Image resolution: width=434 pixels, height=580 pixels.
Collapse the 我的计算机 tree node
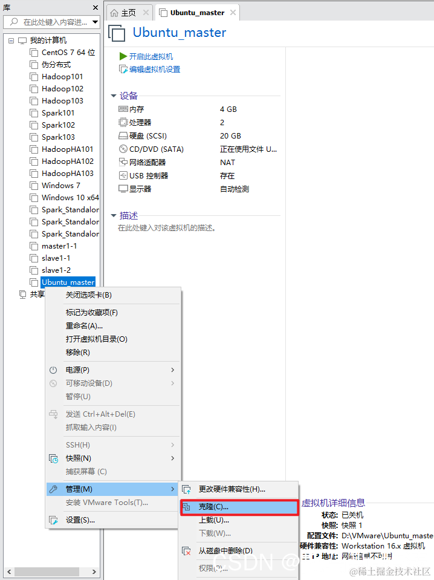pyautogui.click(x=11, y=41)
